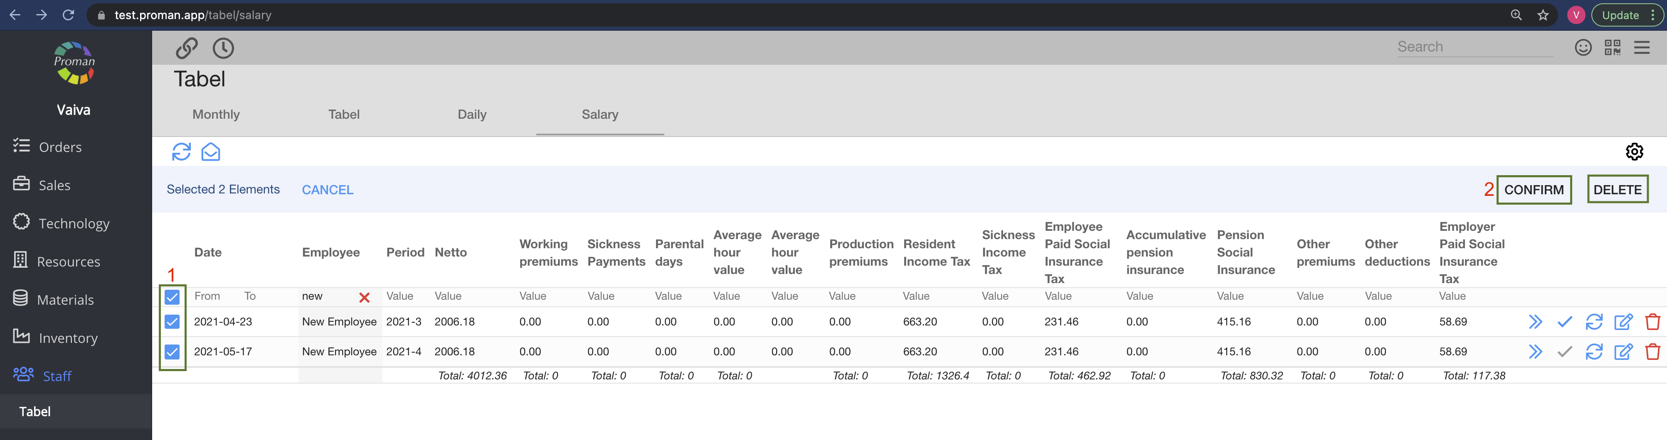Open the table settings gear icon

pyautogui.click(x=1634, y=152)
